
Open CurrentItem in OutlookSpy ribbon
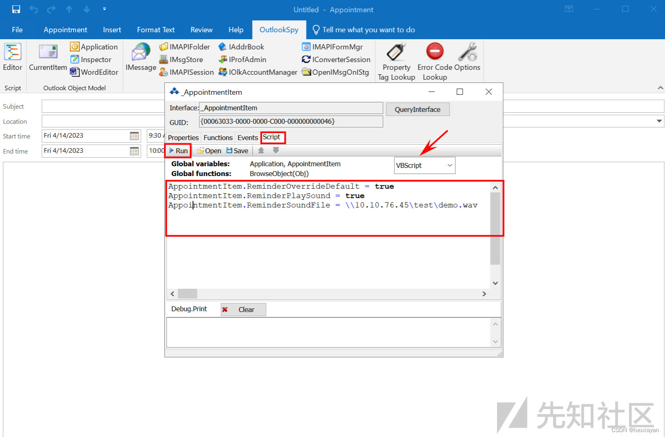[x=48, y=57]
